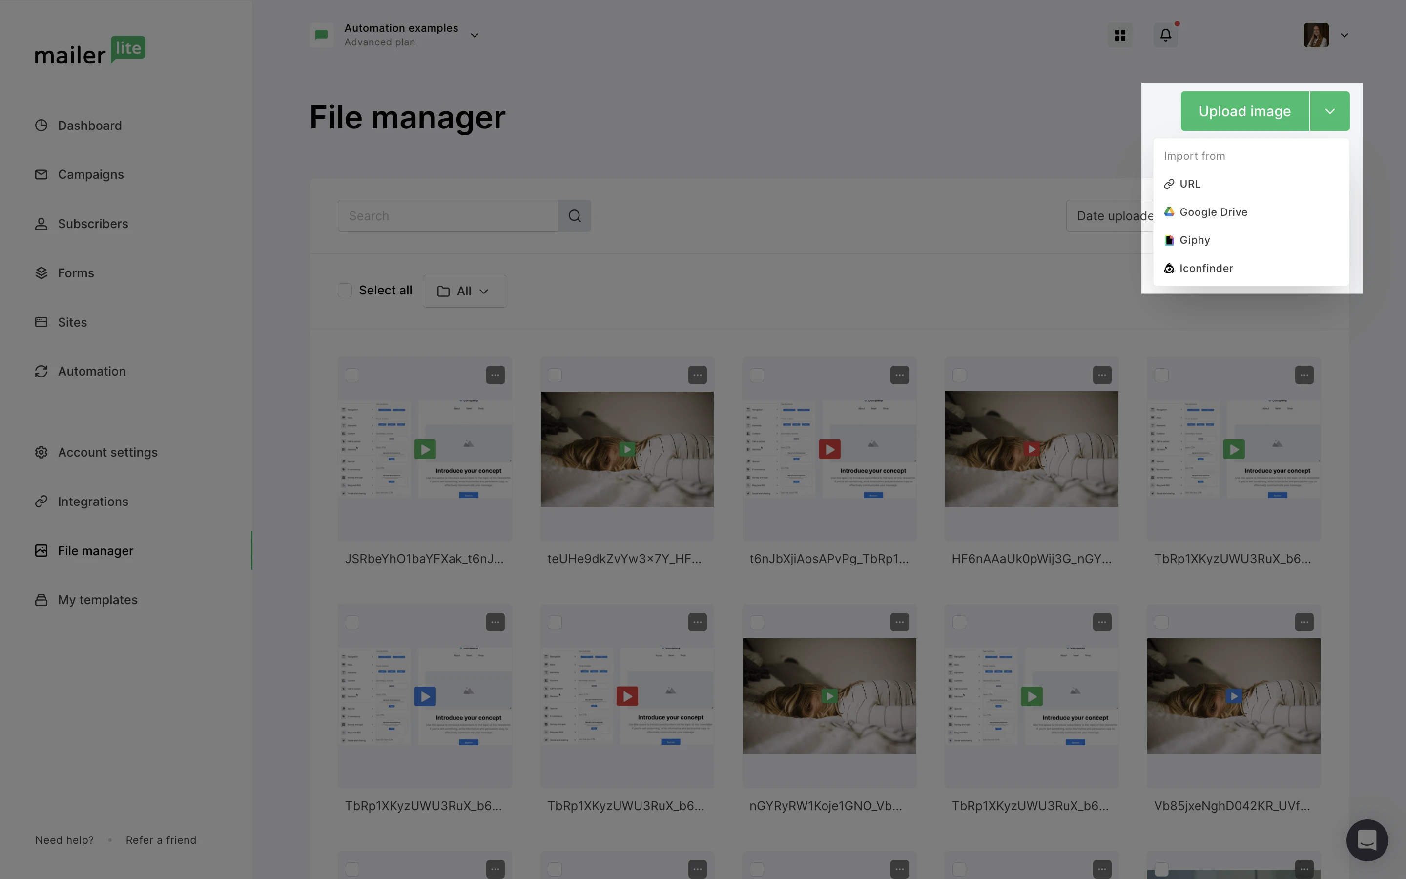Import from Google Drive
Screen dimensions: 1406x879
tap(1213, 212)
